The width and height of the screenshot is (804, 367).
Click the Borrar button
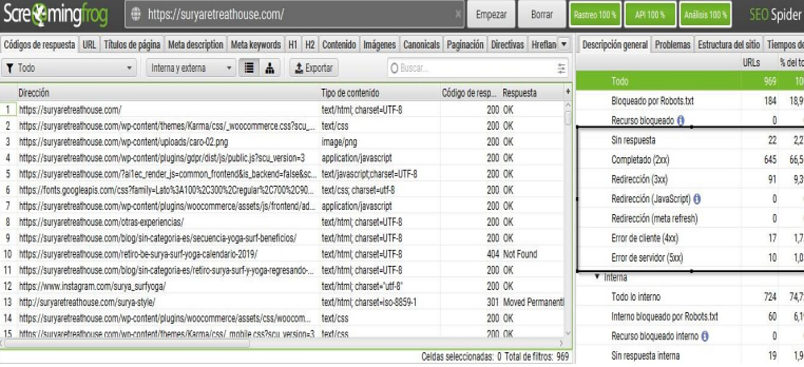(x=542, y=15)
